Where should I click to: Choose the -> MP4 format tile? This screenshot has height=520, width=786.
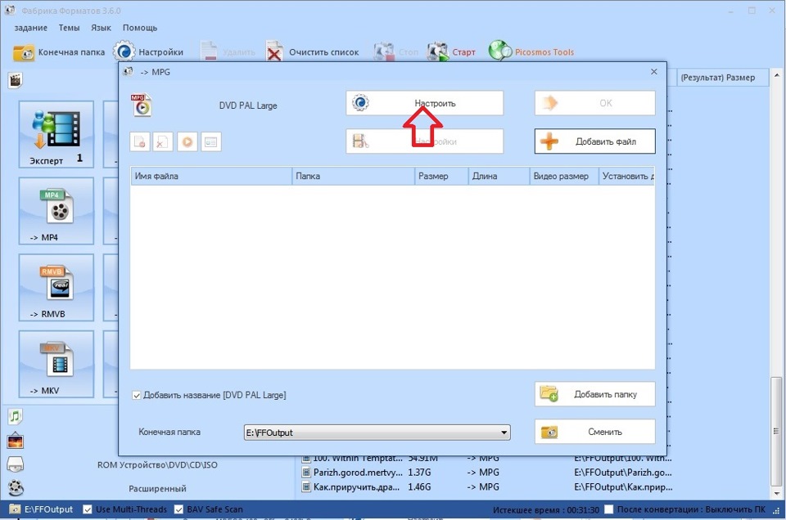(x=56, y=211)
